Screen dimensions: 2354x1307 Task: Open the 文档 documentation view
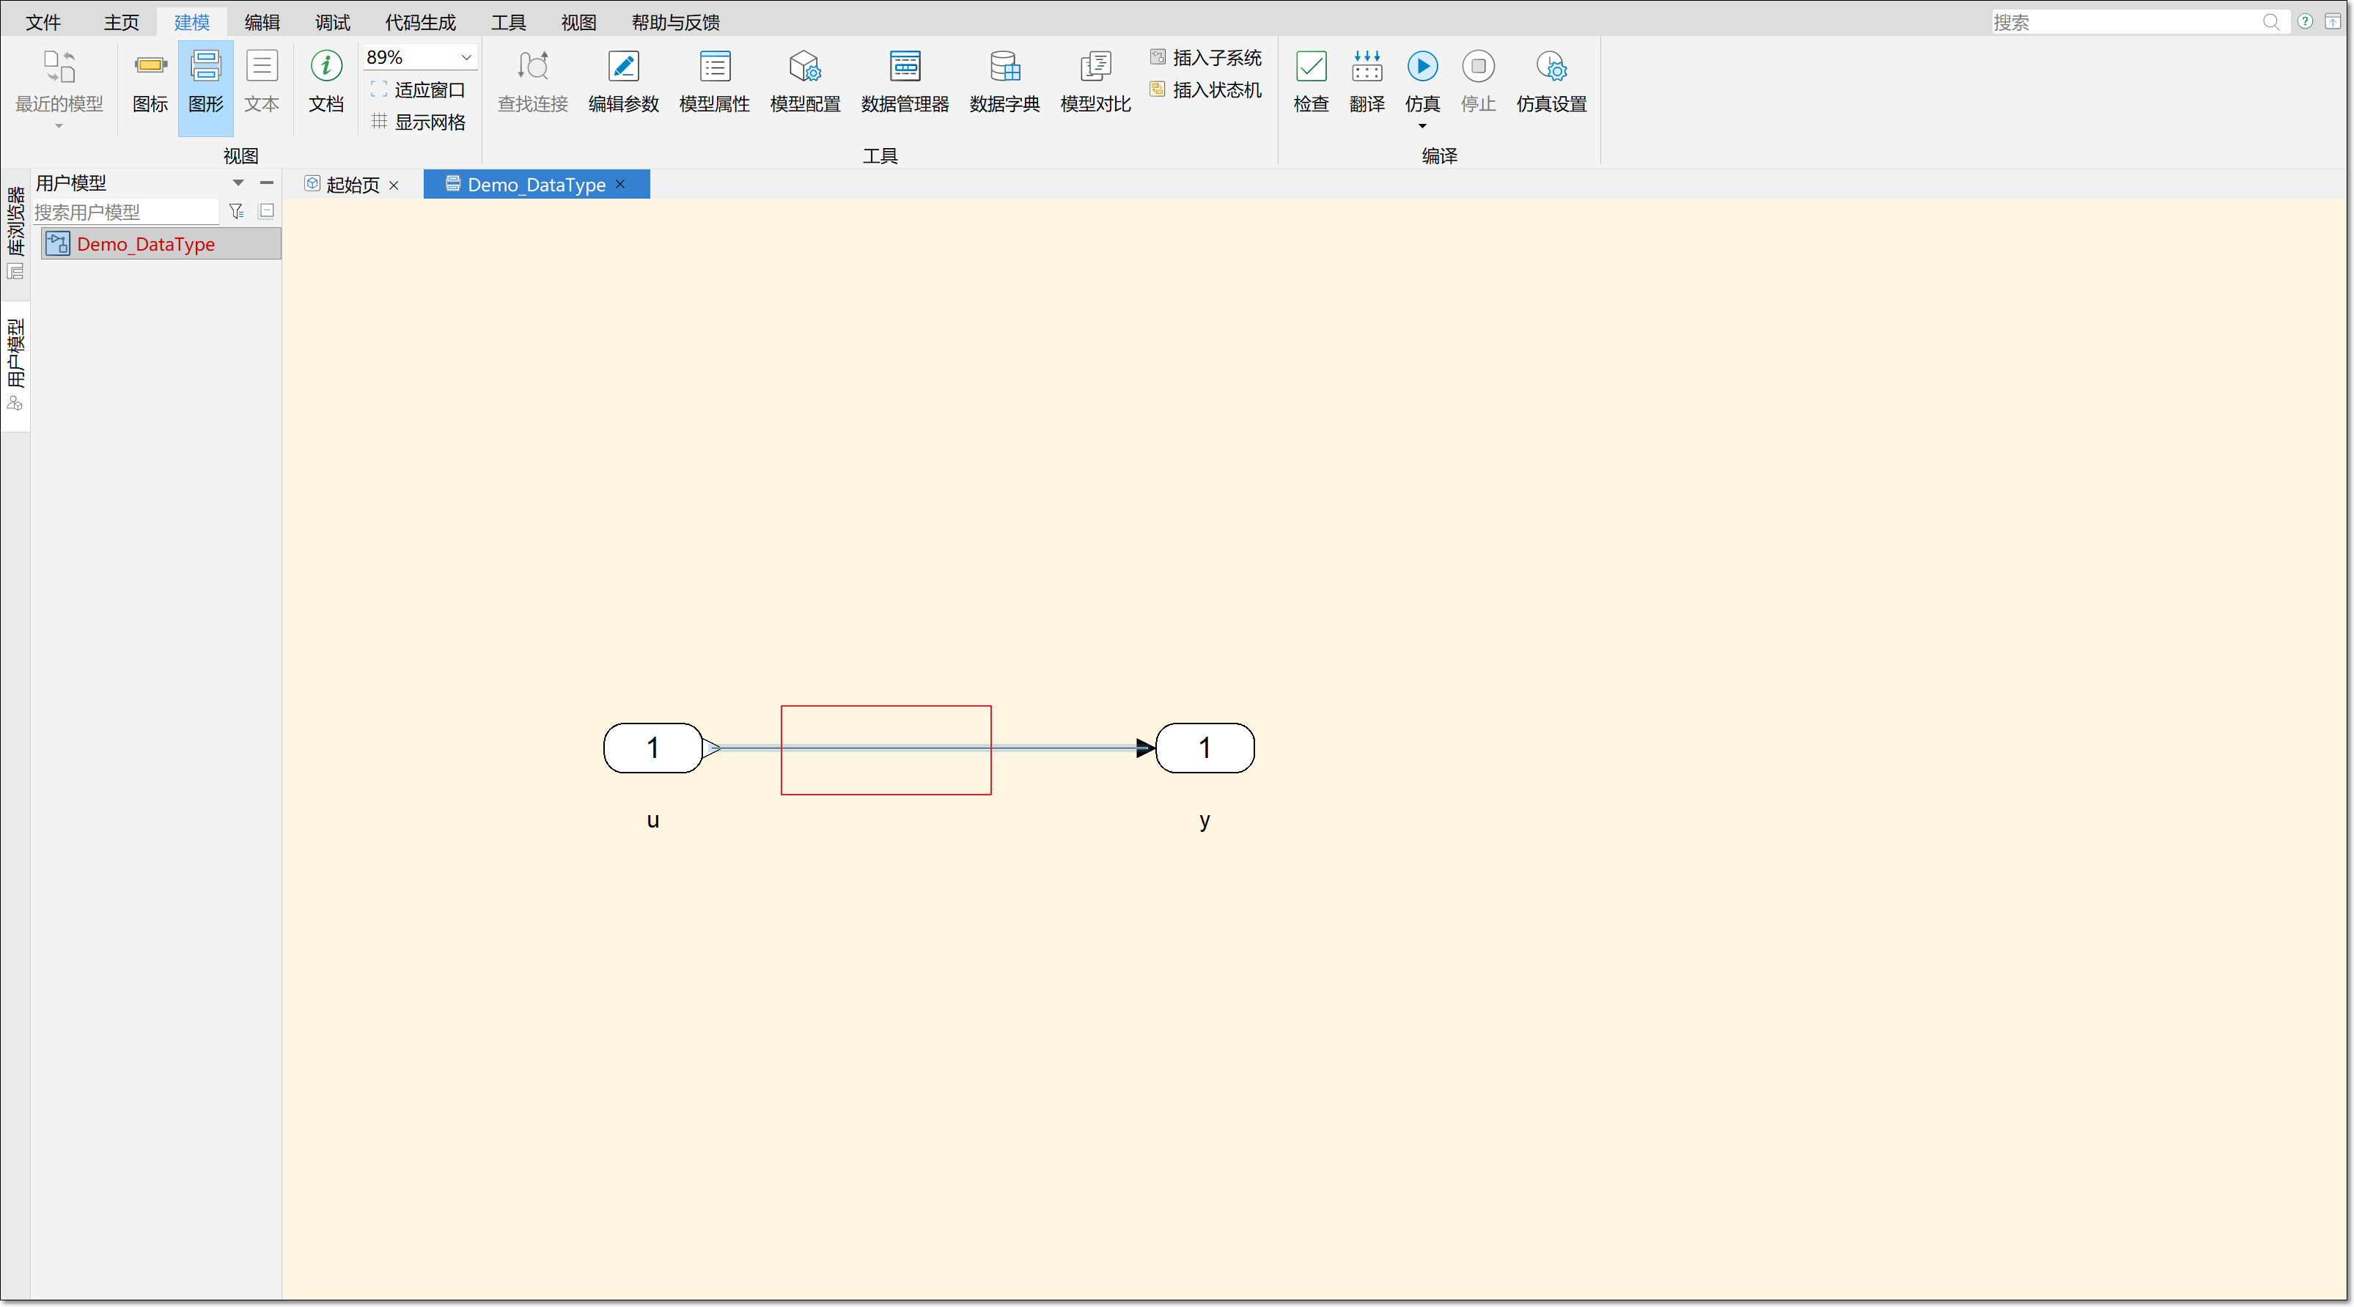pyautogui.click(x=326, y=82)
